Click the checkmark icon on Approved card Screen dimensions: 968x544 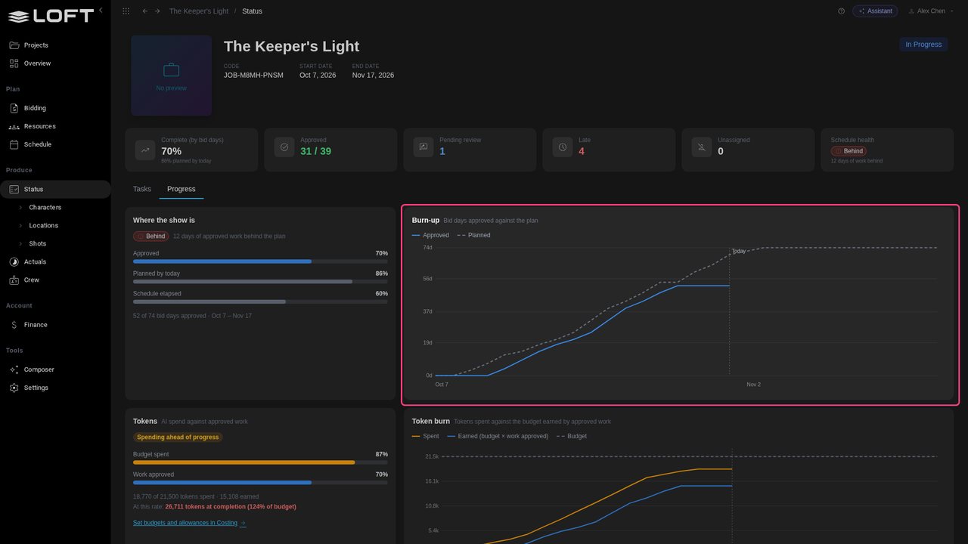tap(284, 147)
